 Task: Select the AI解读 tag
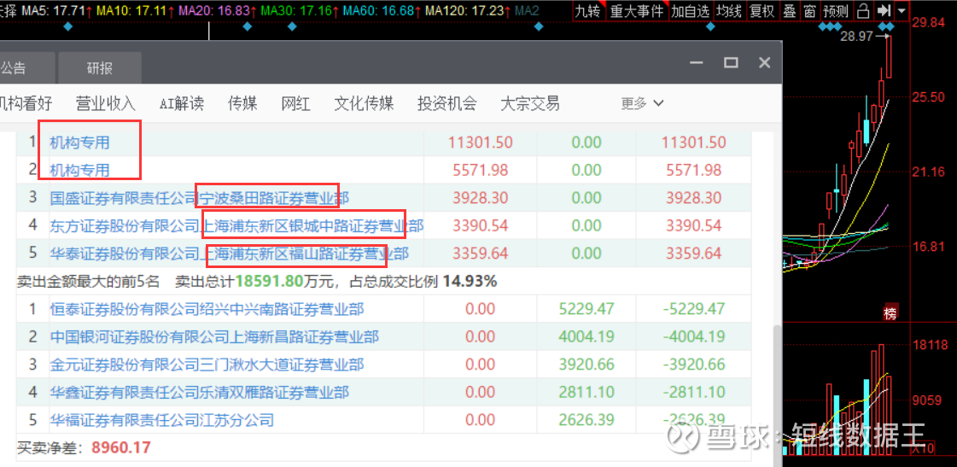click(181, 103)
